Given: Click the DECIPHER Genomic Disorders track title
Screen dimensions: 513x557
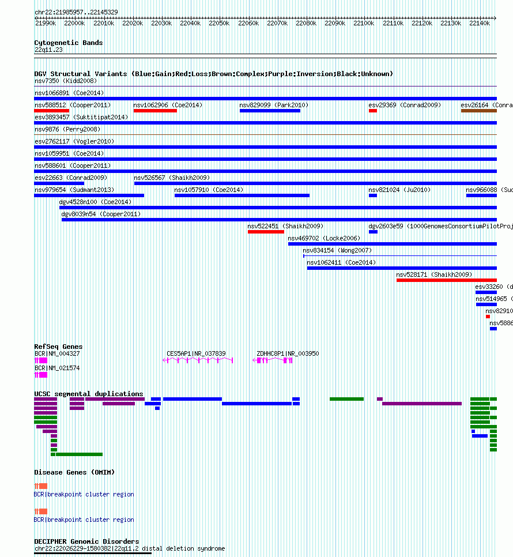Looking at the screenshot, I should (86, 541).
